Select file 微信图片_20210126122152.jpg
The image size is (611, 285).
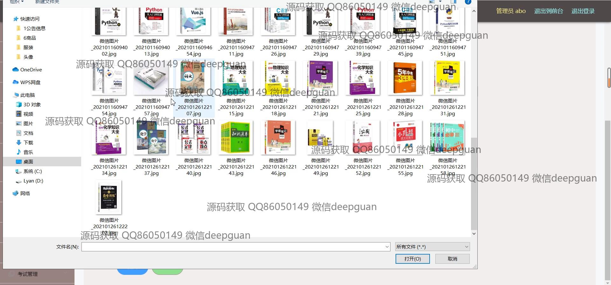[363, 148]
